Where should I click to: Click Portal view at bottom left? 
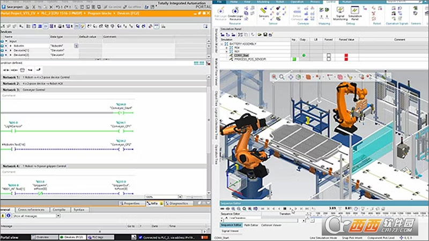(9, 237)
